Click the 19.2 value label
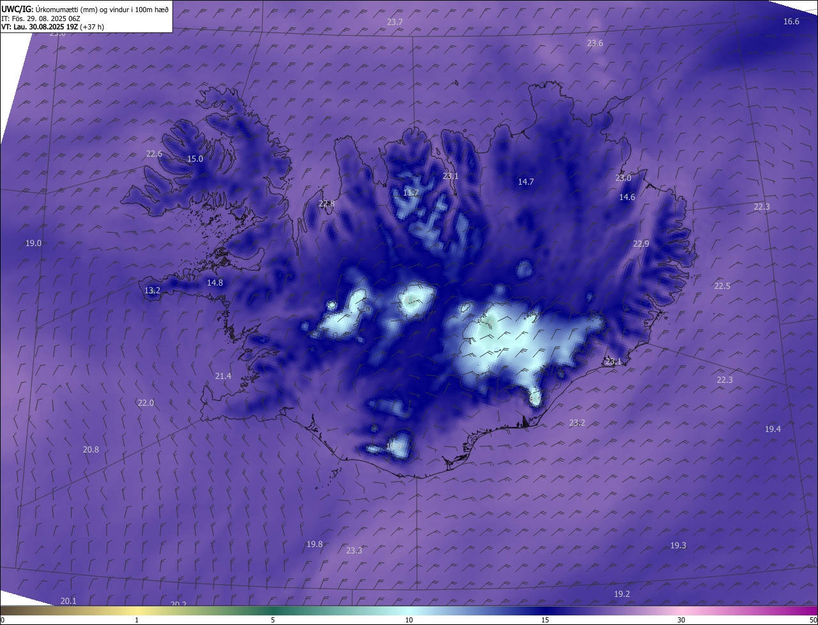Image resolution: width=818 pixels, height=625 pixels. point(622,594)
